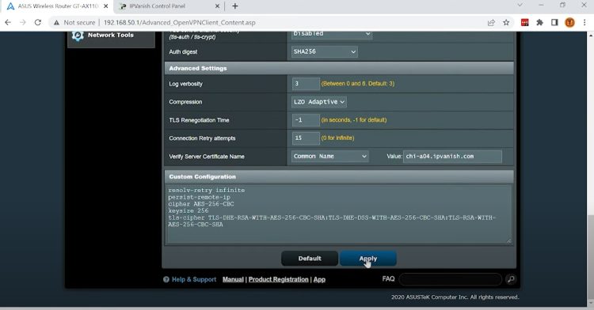Click the Apply button
Image resolution: width=594 pixels, height=310 pixels.
coord(368,259)
